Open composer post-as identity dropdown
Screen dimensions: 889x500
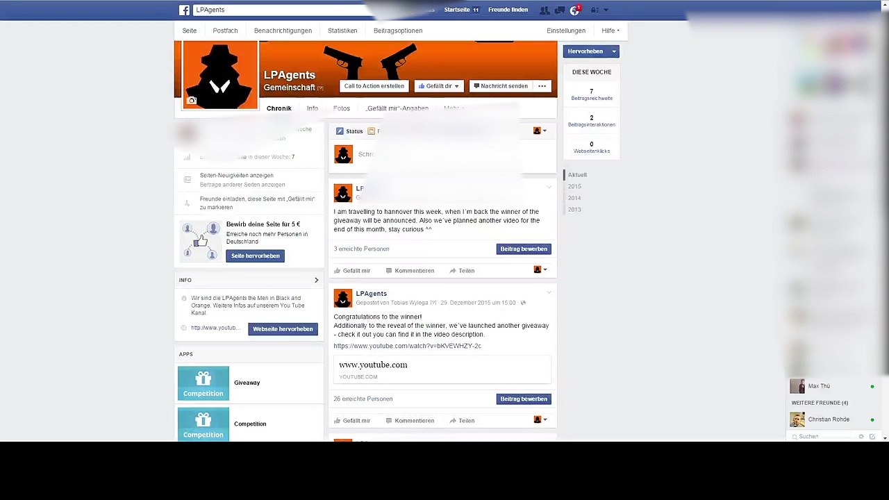tap(540, 131)
